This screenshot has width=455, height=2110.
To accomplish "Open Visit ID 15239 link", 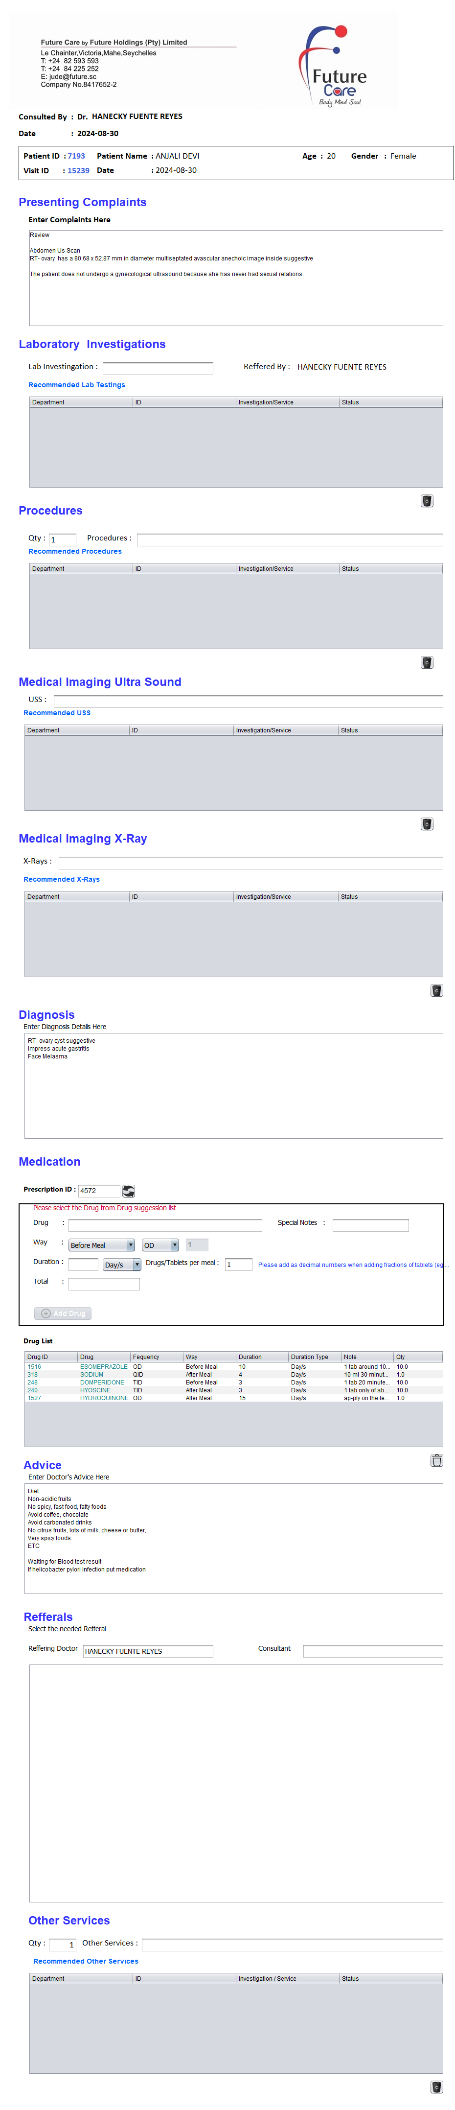I will [x=79, y=170].
